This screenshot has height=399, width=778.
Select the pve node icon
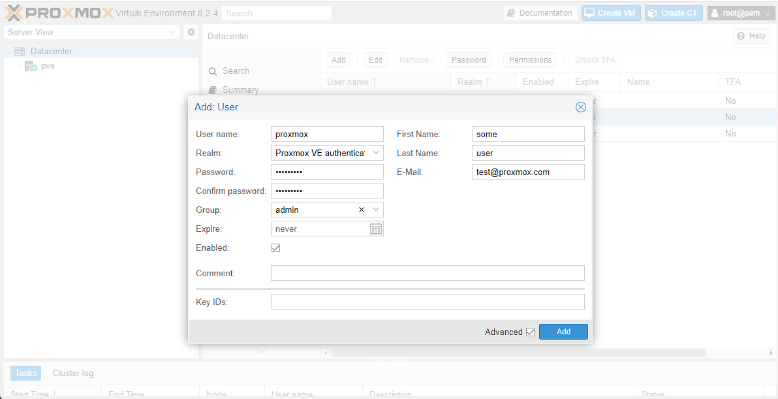coord(31,66)
